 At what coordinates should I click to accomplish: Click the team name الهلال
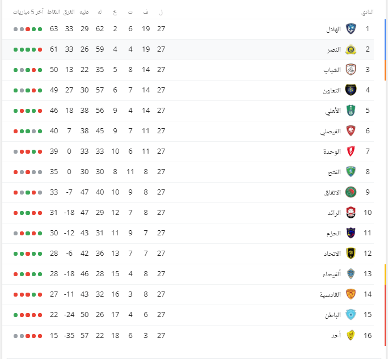point(334,29)
